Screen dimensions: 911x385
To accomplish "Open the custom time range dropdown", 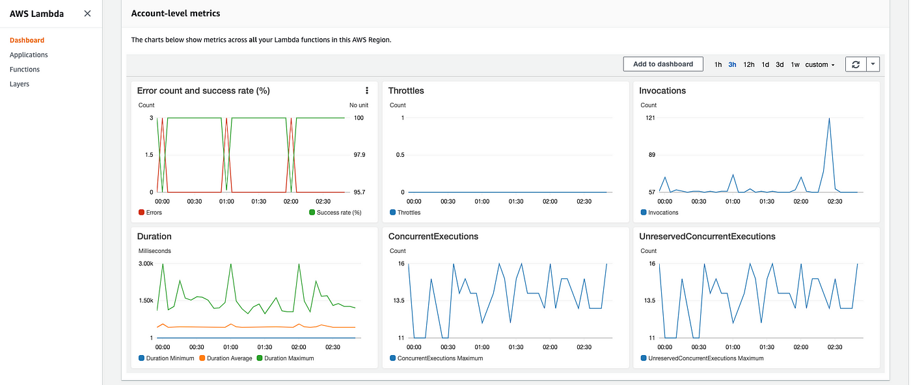I will (x=819, y=65).
